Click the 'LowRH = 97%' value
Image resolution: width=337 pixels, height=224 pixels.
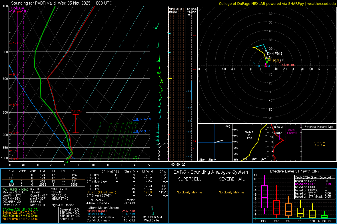pos(12,195)
